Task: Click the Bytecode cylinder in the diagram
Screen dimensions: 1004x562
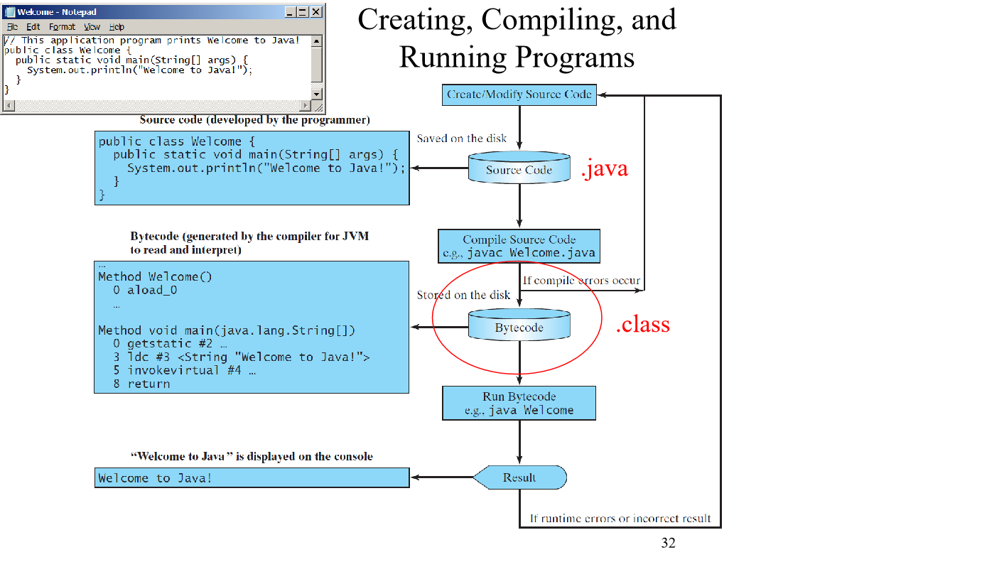Action: (519, 327)
